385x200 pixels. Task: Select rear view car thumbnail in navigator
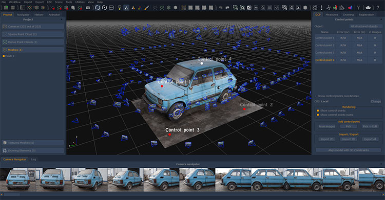point(18,180)
